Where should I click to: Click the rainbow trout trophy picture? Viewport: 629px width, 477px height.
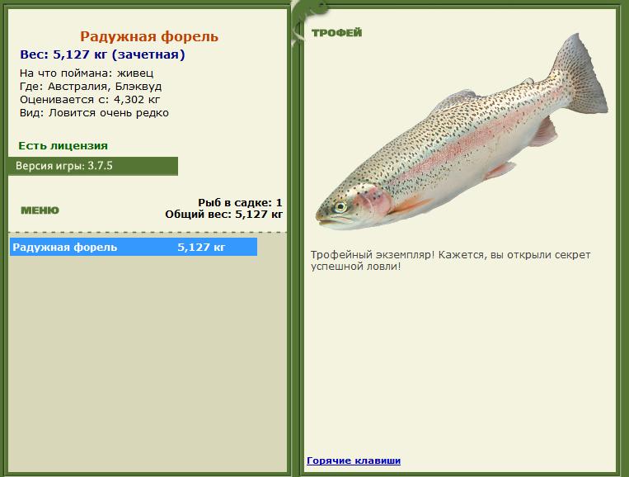[x=462, y=132]
